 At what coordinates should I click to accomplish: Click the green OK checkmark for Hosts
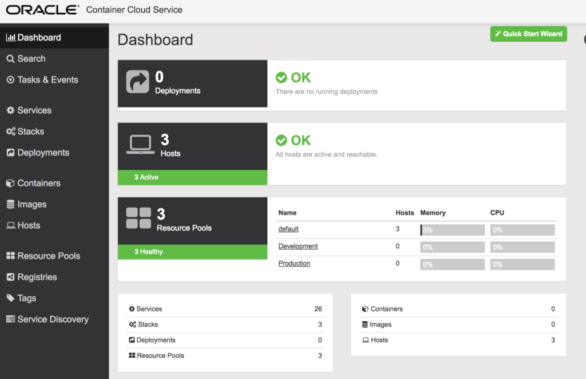281,141
